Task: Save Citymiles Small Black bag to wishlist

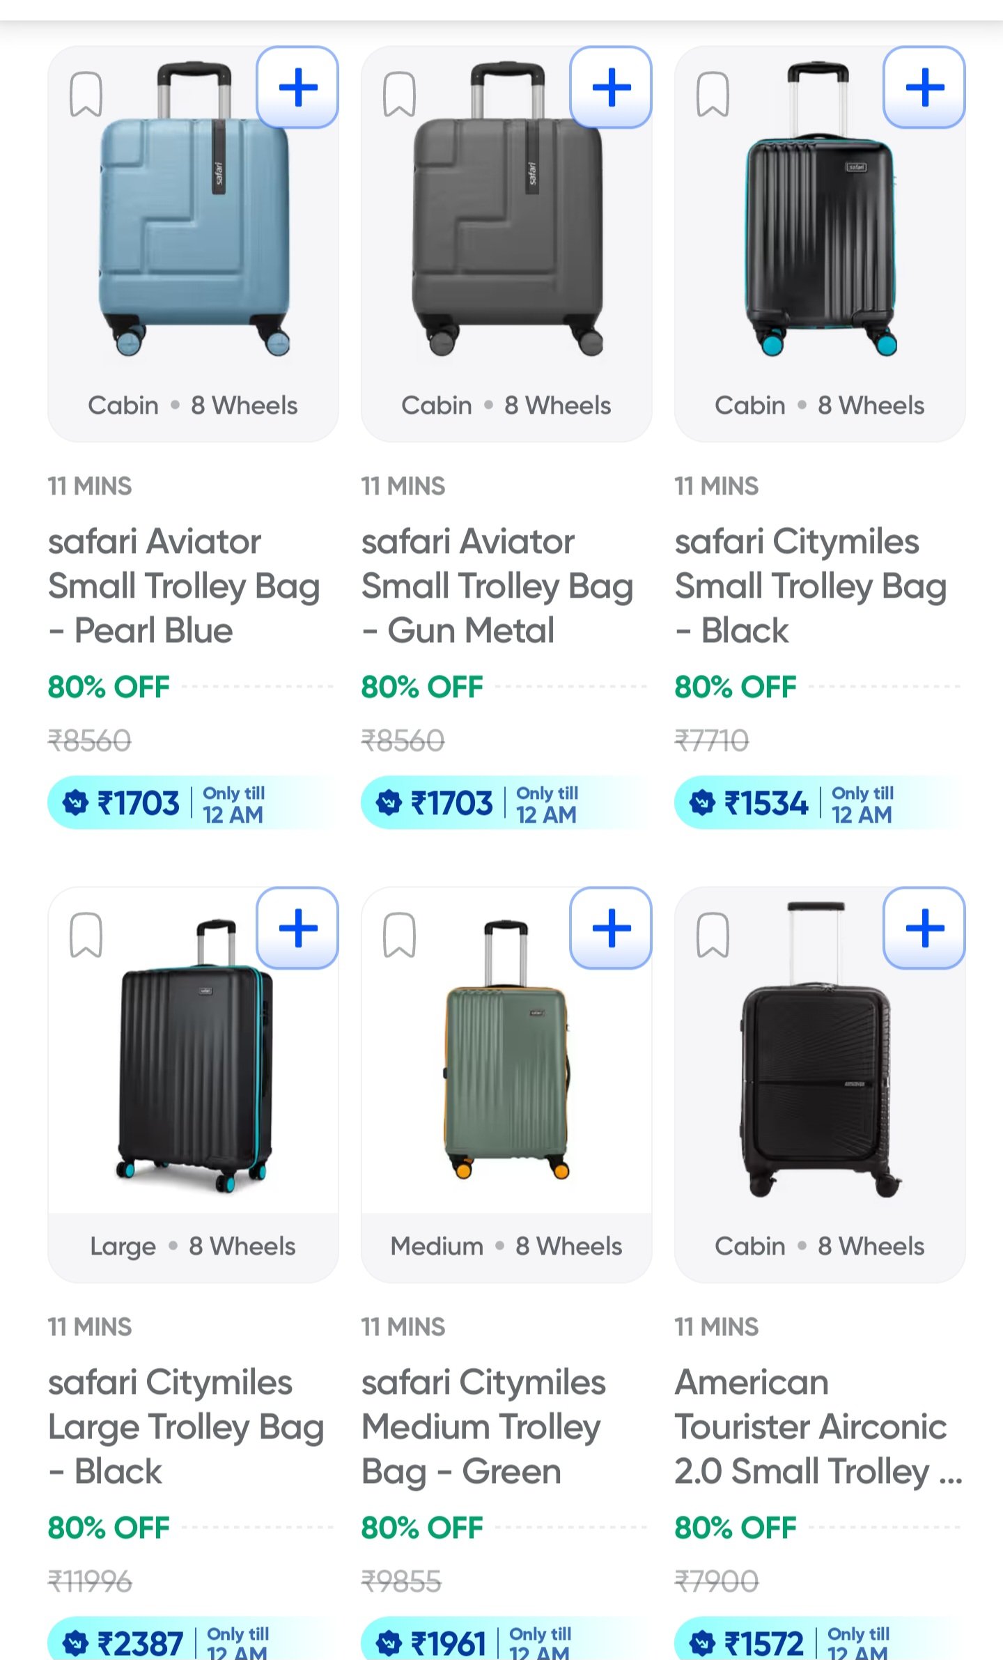Action: click(713, 94)
